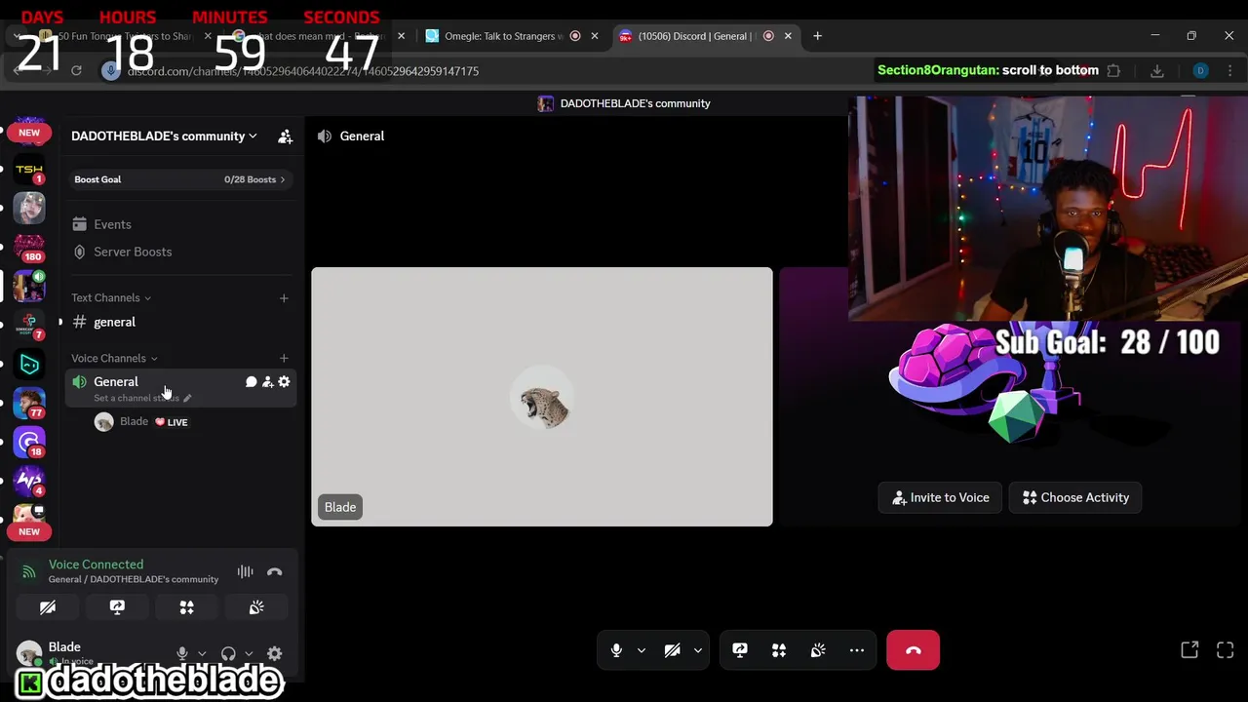
Task: Expand output device options beside headphones
Action: 249,654
